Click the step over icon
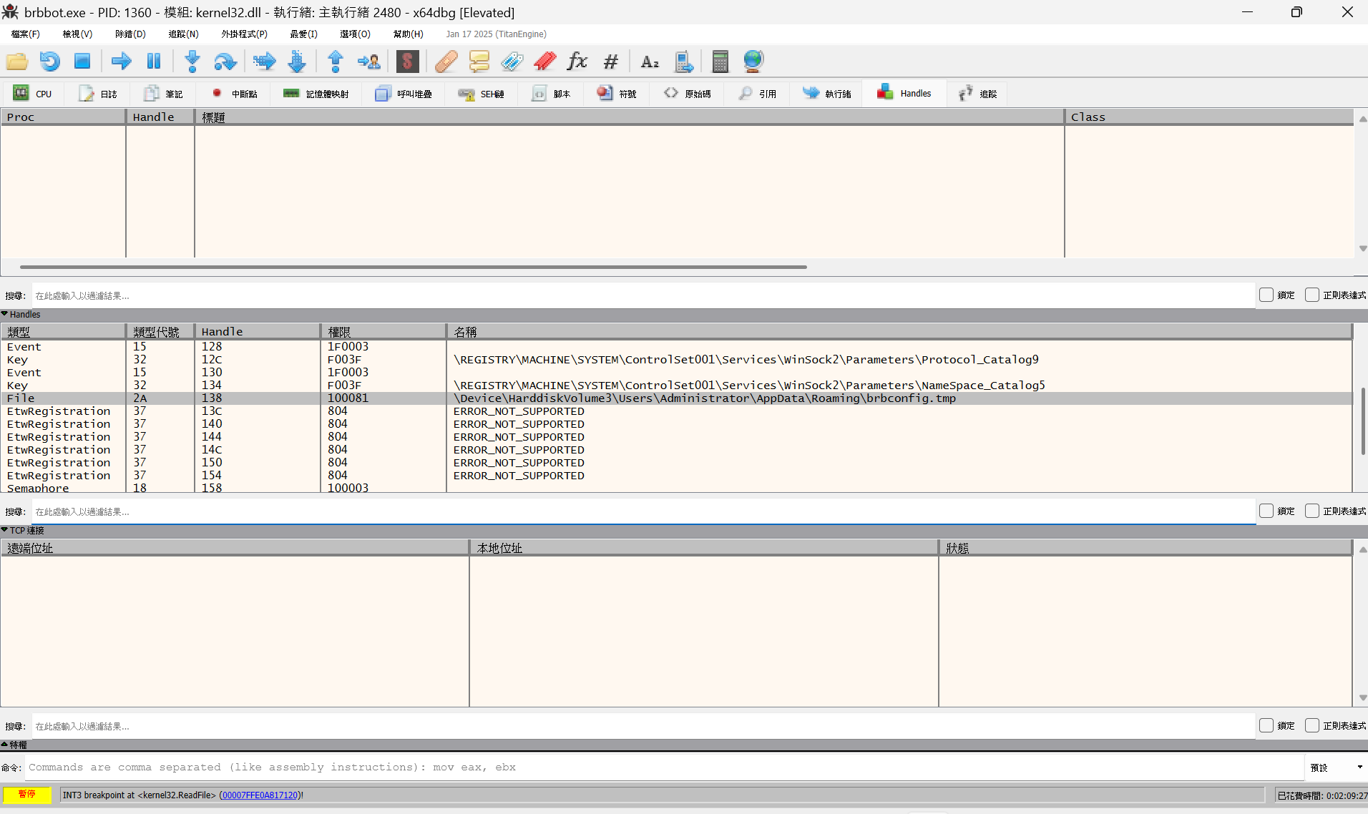 (225, 62)
